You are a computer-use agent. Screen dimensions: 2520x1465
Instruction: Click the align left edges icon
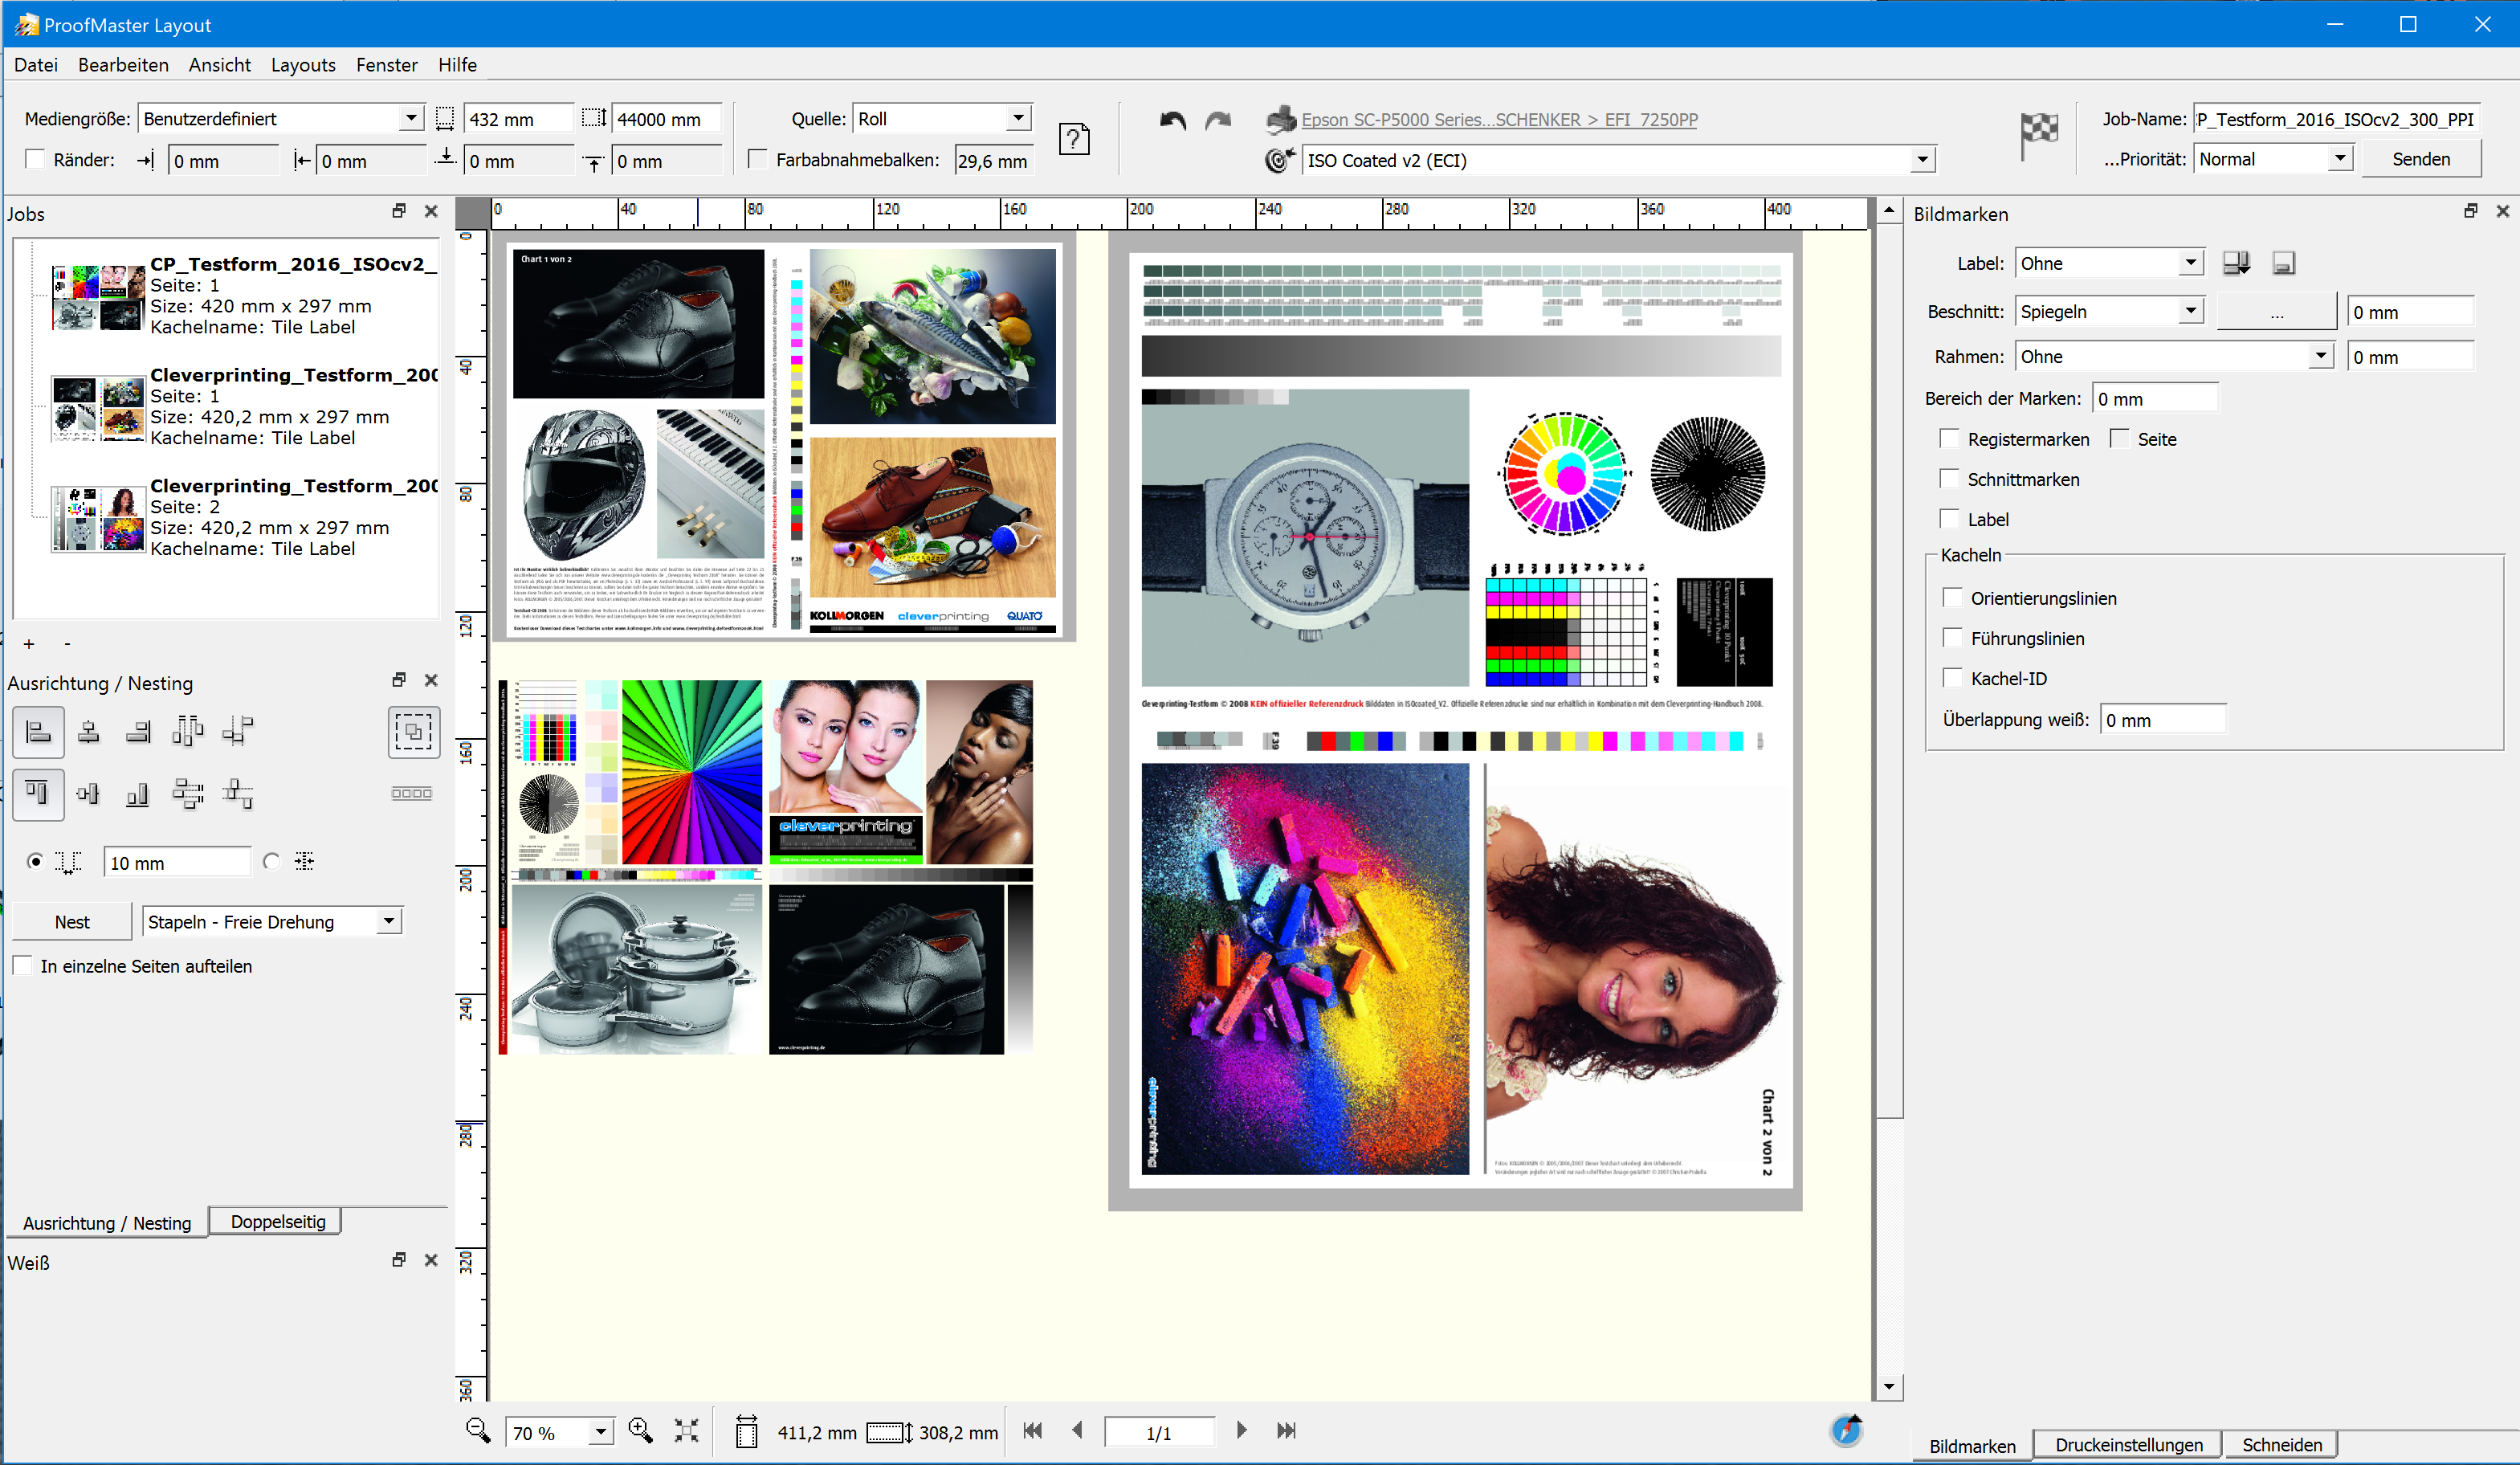click(x=38, y=732)
